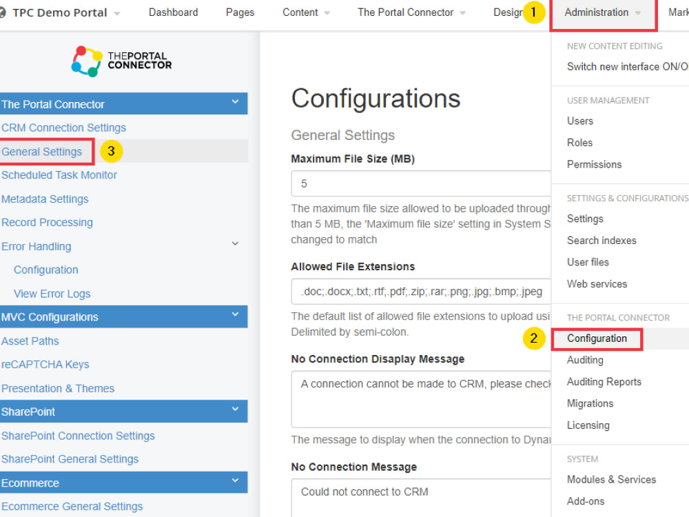The width and height of the screenshot is (689, 517).
Task: Open the Administration menu dropdown arrow
Action: pyautogui.click(x=637, y=13)
